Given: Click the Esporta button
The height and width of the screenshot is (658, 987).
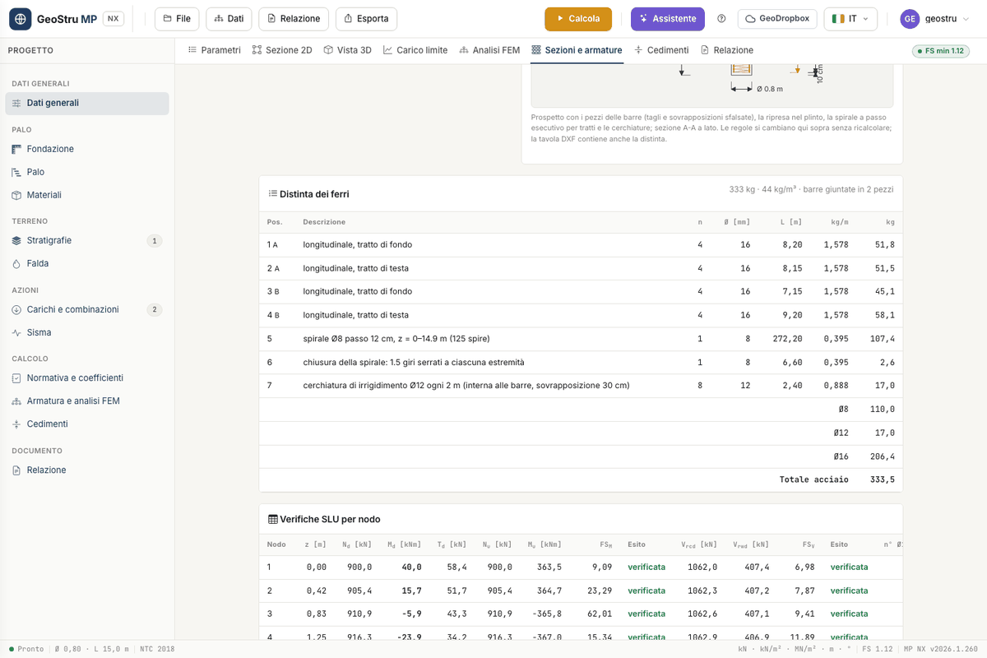Looking at the screenshot, I should tap(367, 19).
